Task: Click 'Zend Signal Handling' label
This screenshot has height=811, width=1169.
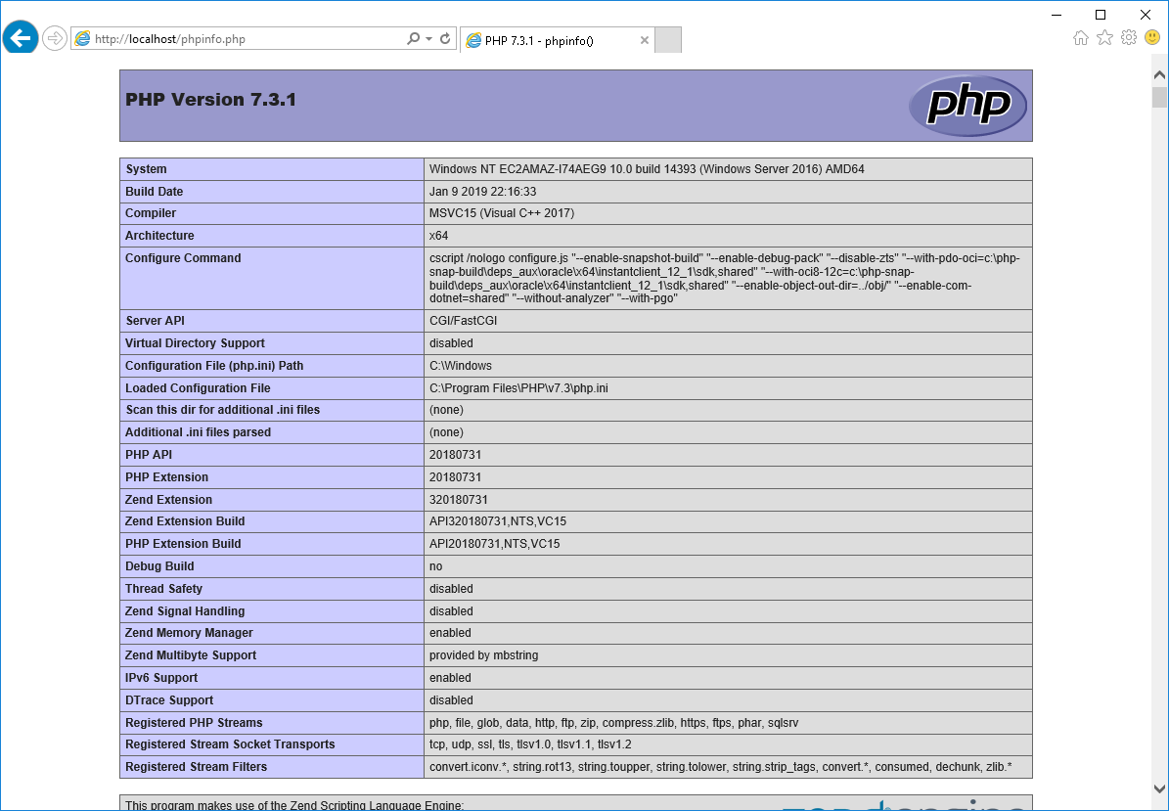Action: coord(185,610)
